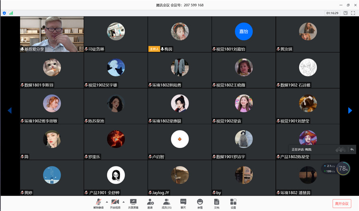Click the network signal strength icon
Image resolution: width=359 pixels, height=211 pixels.
(x=11, y=13)
